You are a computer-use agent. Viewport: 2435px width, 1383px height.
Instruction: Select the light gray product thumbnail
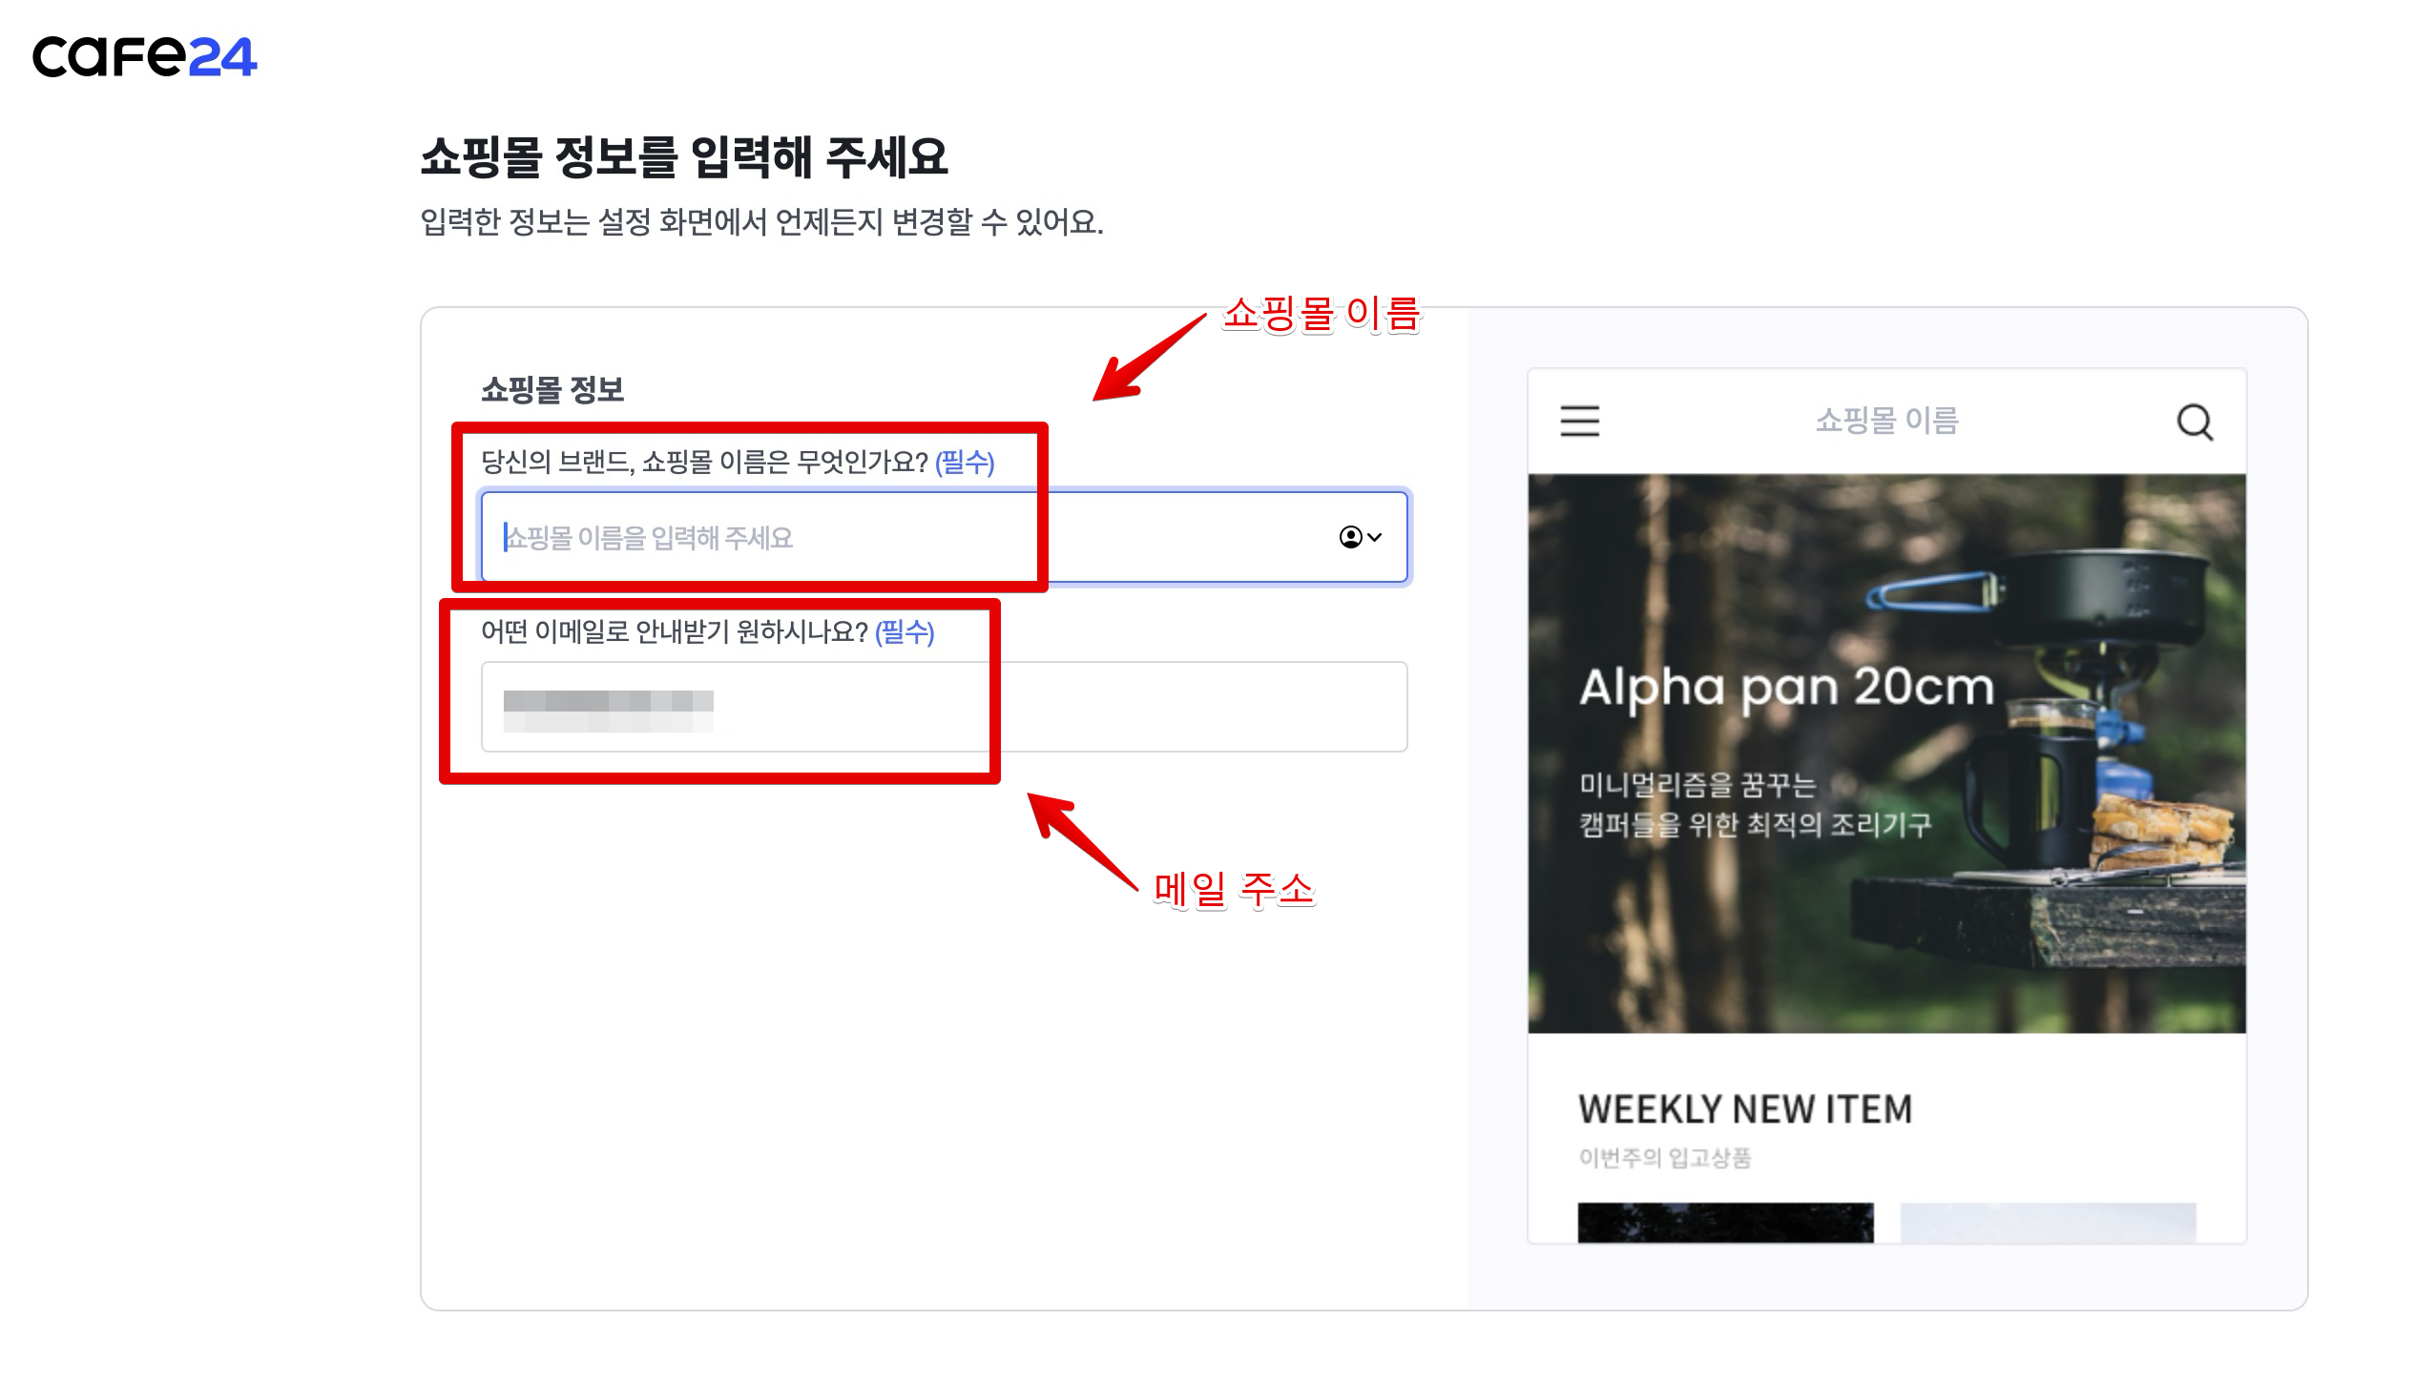2048,1222
